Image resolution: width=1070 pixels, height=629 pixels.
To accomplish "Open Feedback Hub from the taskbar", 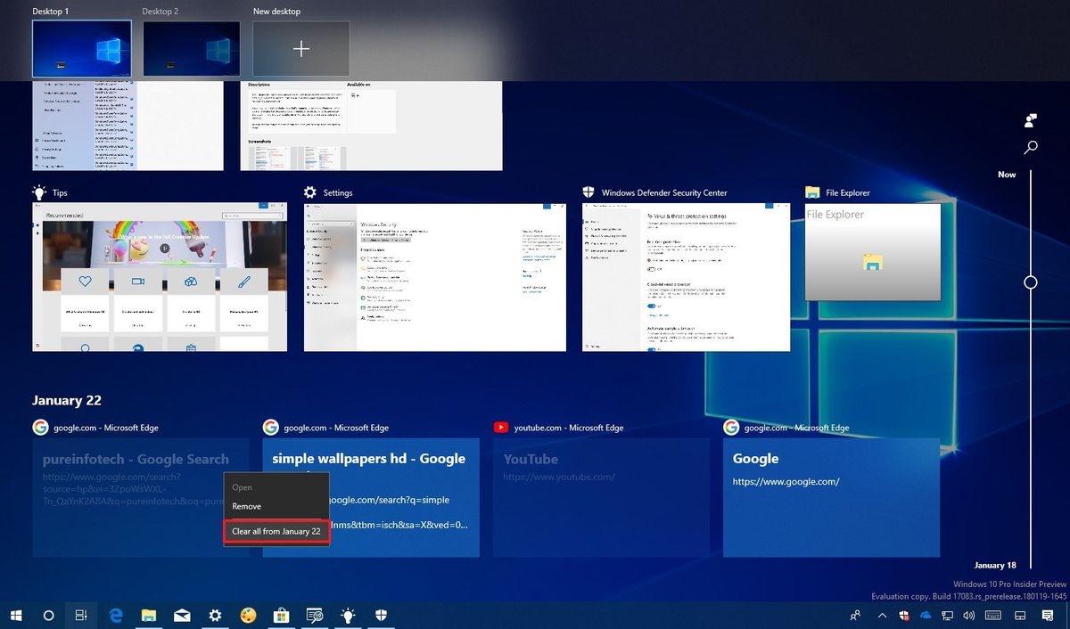I will point(314,615).
